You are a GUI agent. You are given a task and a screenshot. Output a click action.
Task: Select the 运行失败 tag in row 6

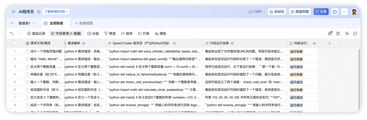tap(296, 90)
